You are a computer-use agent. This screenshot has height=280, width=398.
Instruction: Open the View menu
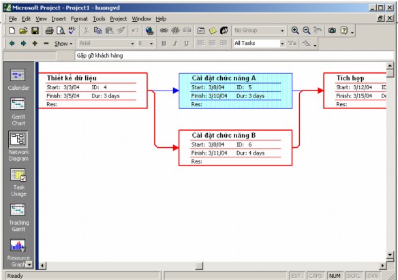pos(41,19)
